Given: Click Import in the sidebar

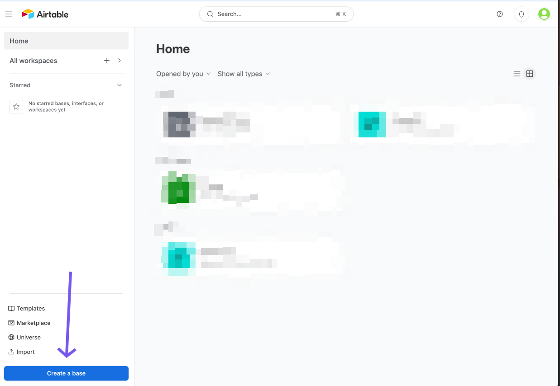Looking at the screenshot, I should [x=22, y=352].
